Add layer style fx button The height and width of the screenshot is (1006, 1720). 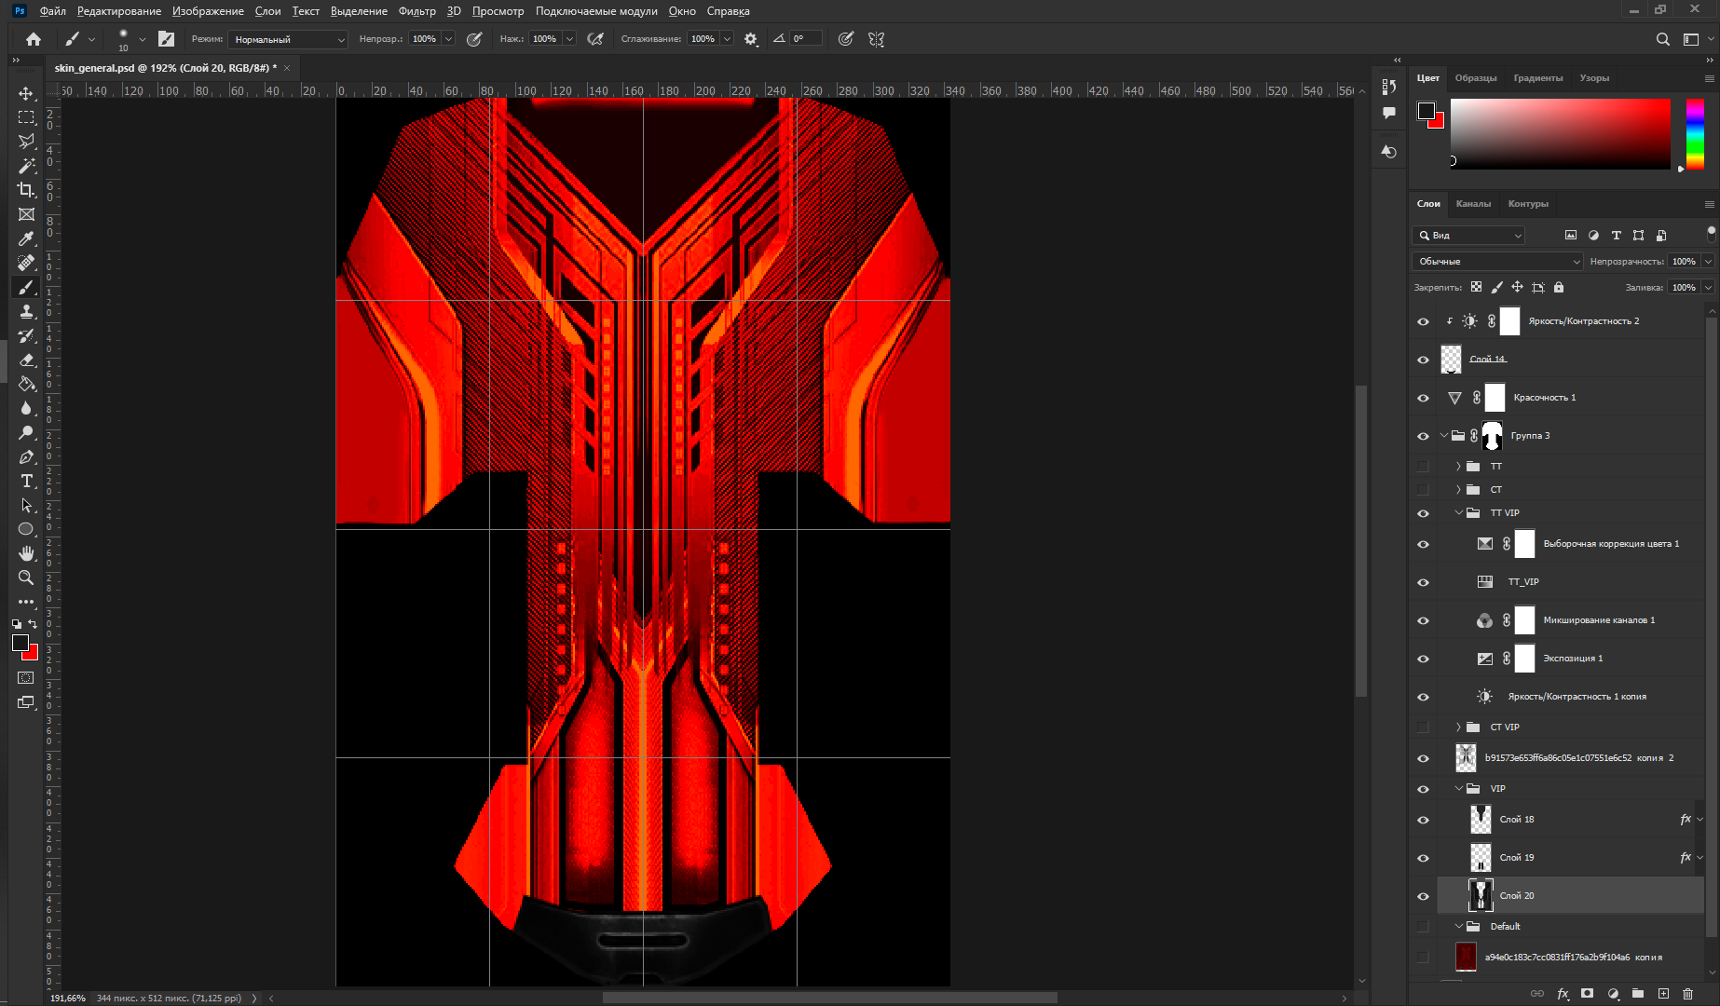point(1563,994)
